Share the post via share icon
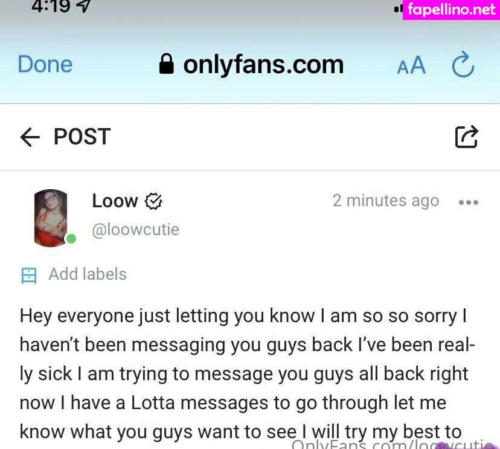The width and height of the screenshot is (500, 449). 467,137
